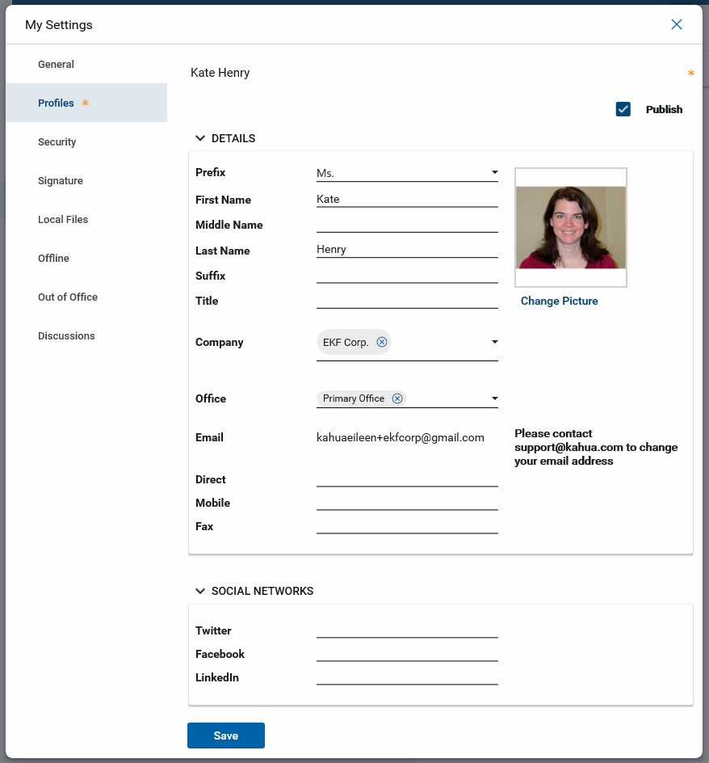This screenshot has height=763, width=709.
Task: Remove the Primary Office chip
Action: (x=397, y=398)
